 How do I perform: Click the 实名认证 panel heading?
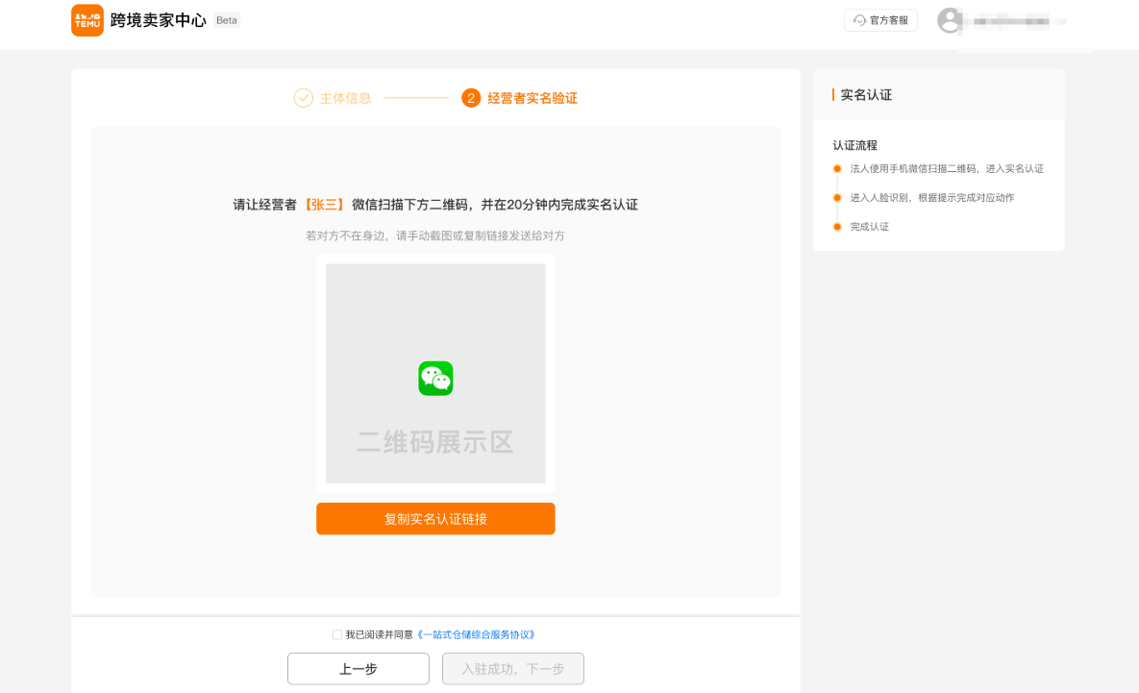[x=866, y=95]
